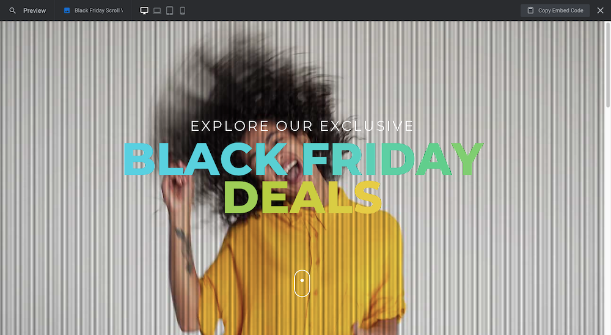Select the Black Friday Scroll title tab
This screenshot has height=335, width=611.
coord(93,10)
